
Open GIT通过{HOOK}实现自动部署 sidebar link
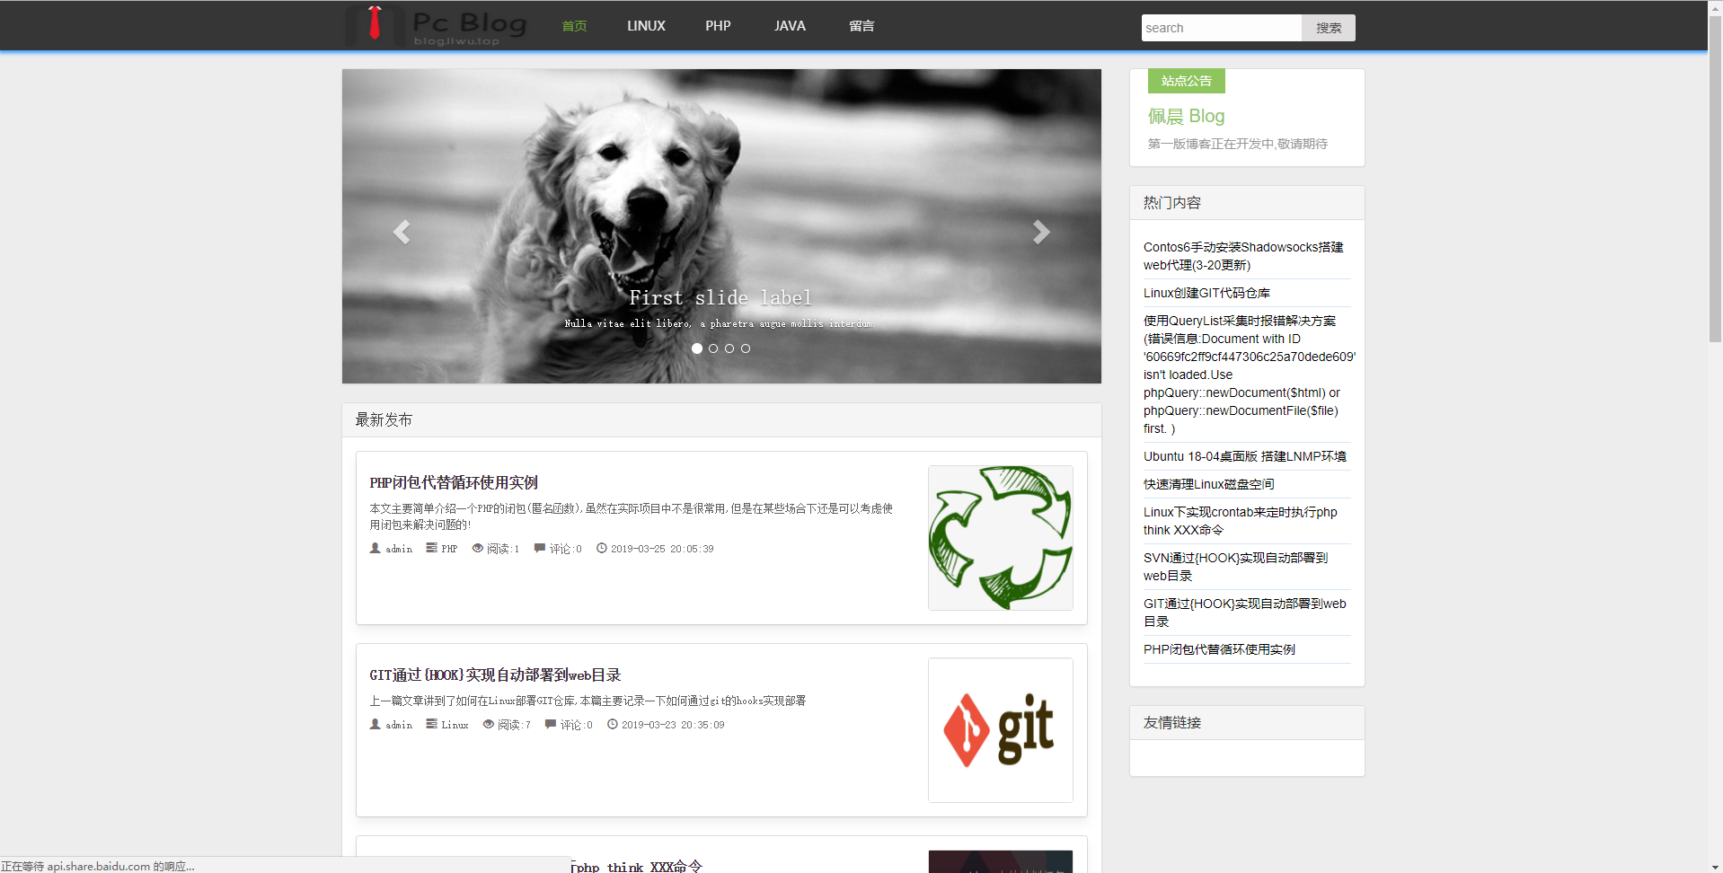[1244, 613]
